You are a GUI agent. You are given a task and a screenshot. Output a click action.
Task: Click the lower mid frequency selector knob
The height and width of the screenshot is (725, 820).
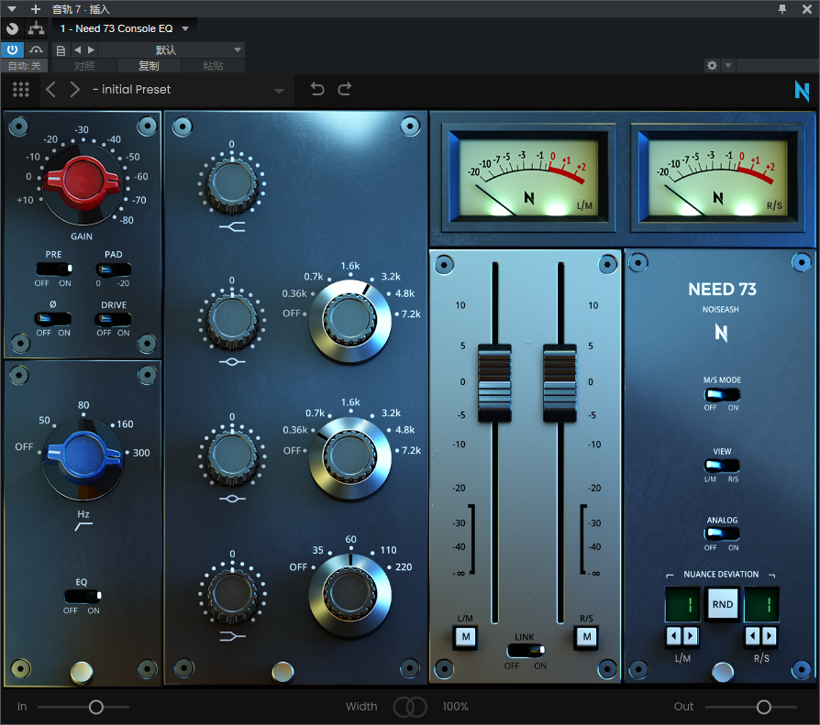click(x=349, y=458)
